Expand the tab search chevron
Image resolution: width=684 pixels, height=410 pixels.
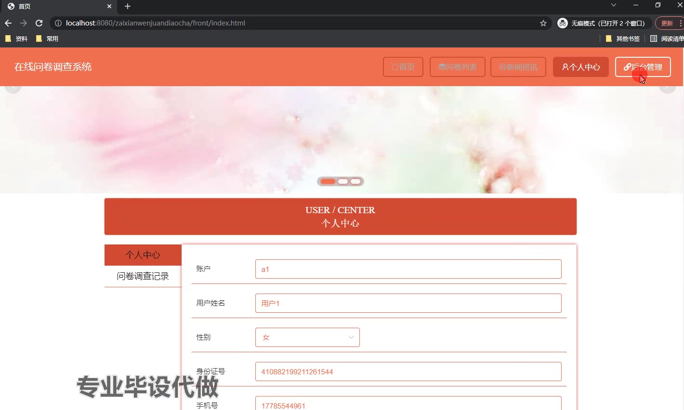pyautogui.click(x=614, y=5)
